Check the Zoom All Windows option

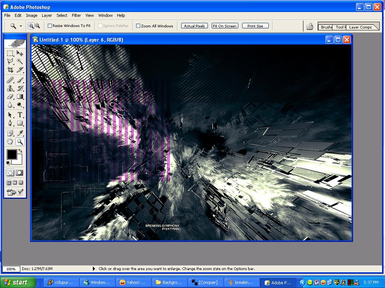(x=138, y=26)
